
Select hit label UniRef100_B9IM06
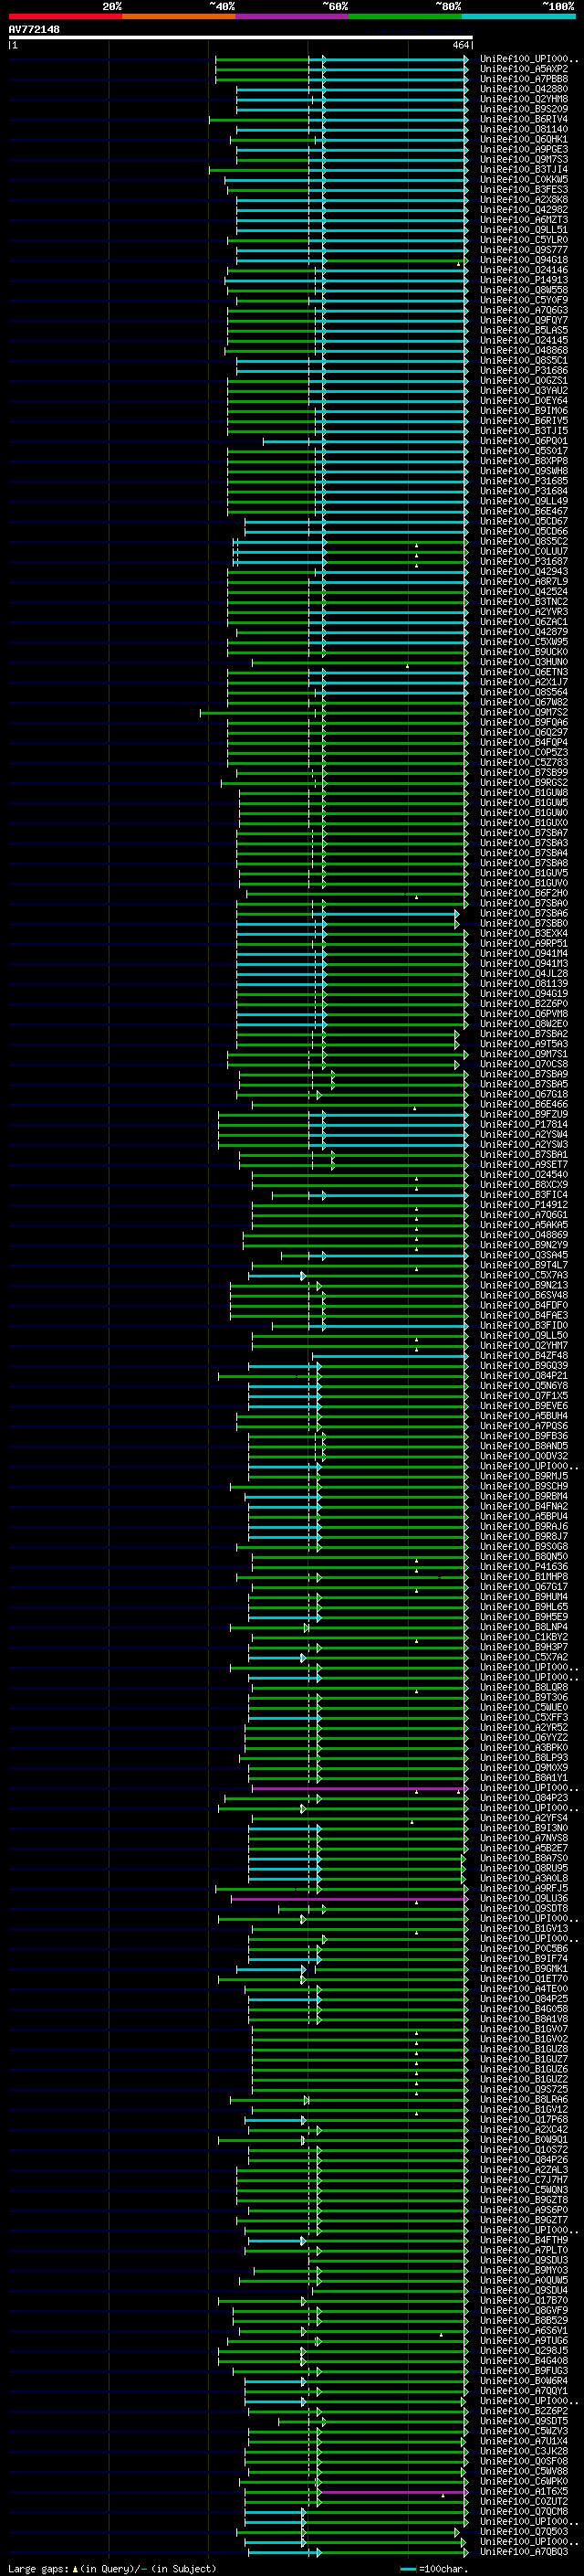[524, 410]
